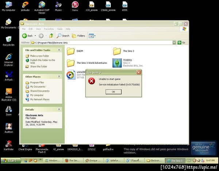Open Back button history dropdown arrow

(x=35, y=36)
